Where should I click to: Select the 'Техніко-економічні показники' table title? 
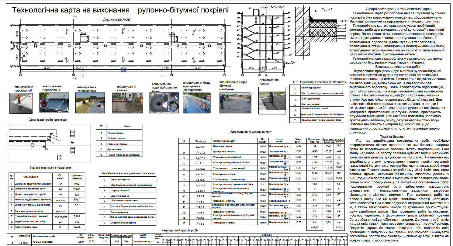[50, 168]
